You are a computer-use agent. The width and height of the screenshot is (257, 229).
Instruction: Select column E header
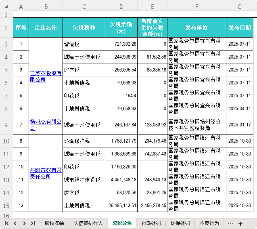pyautogui.click(x=152, y=7)
